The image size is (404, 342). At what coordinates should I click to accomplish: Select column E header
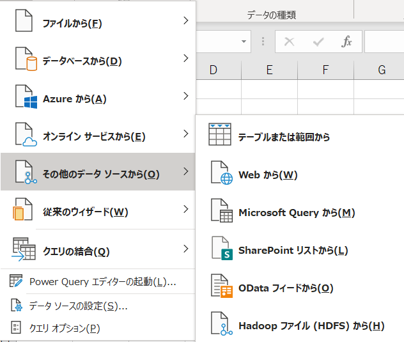click(270, 70)
